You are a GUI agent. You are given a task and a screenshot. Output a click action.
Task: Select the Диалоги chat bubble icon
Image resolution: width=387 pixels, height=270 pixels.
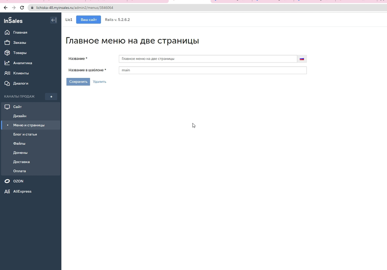click(7, 83)
